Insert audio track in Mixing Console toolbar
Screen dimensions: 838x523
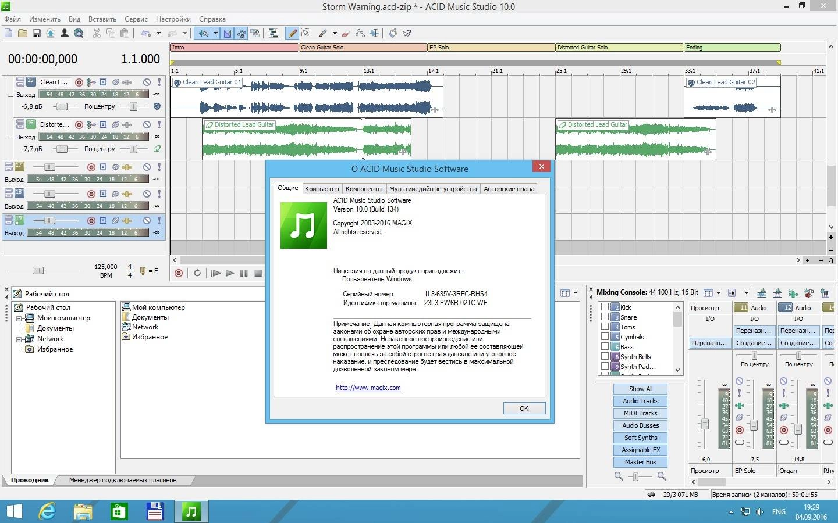pos(762,293)
